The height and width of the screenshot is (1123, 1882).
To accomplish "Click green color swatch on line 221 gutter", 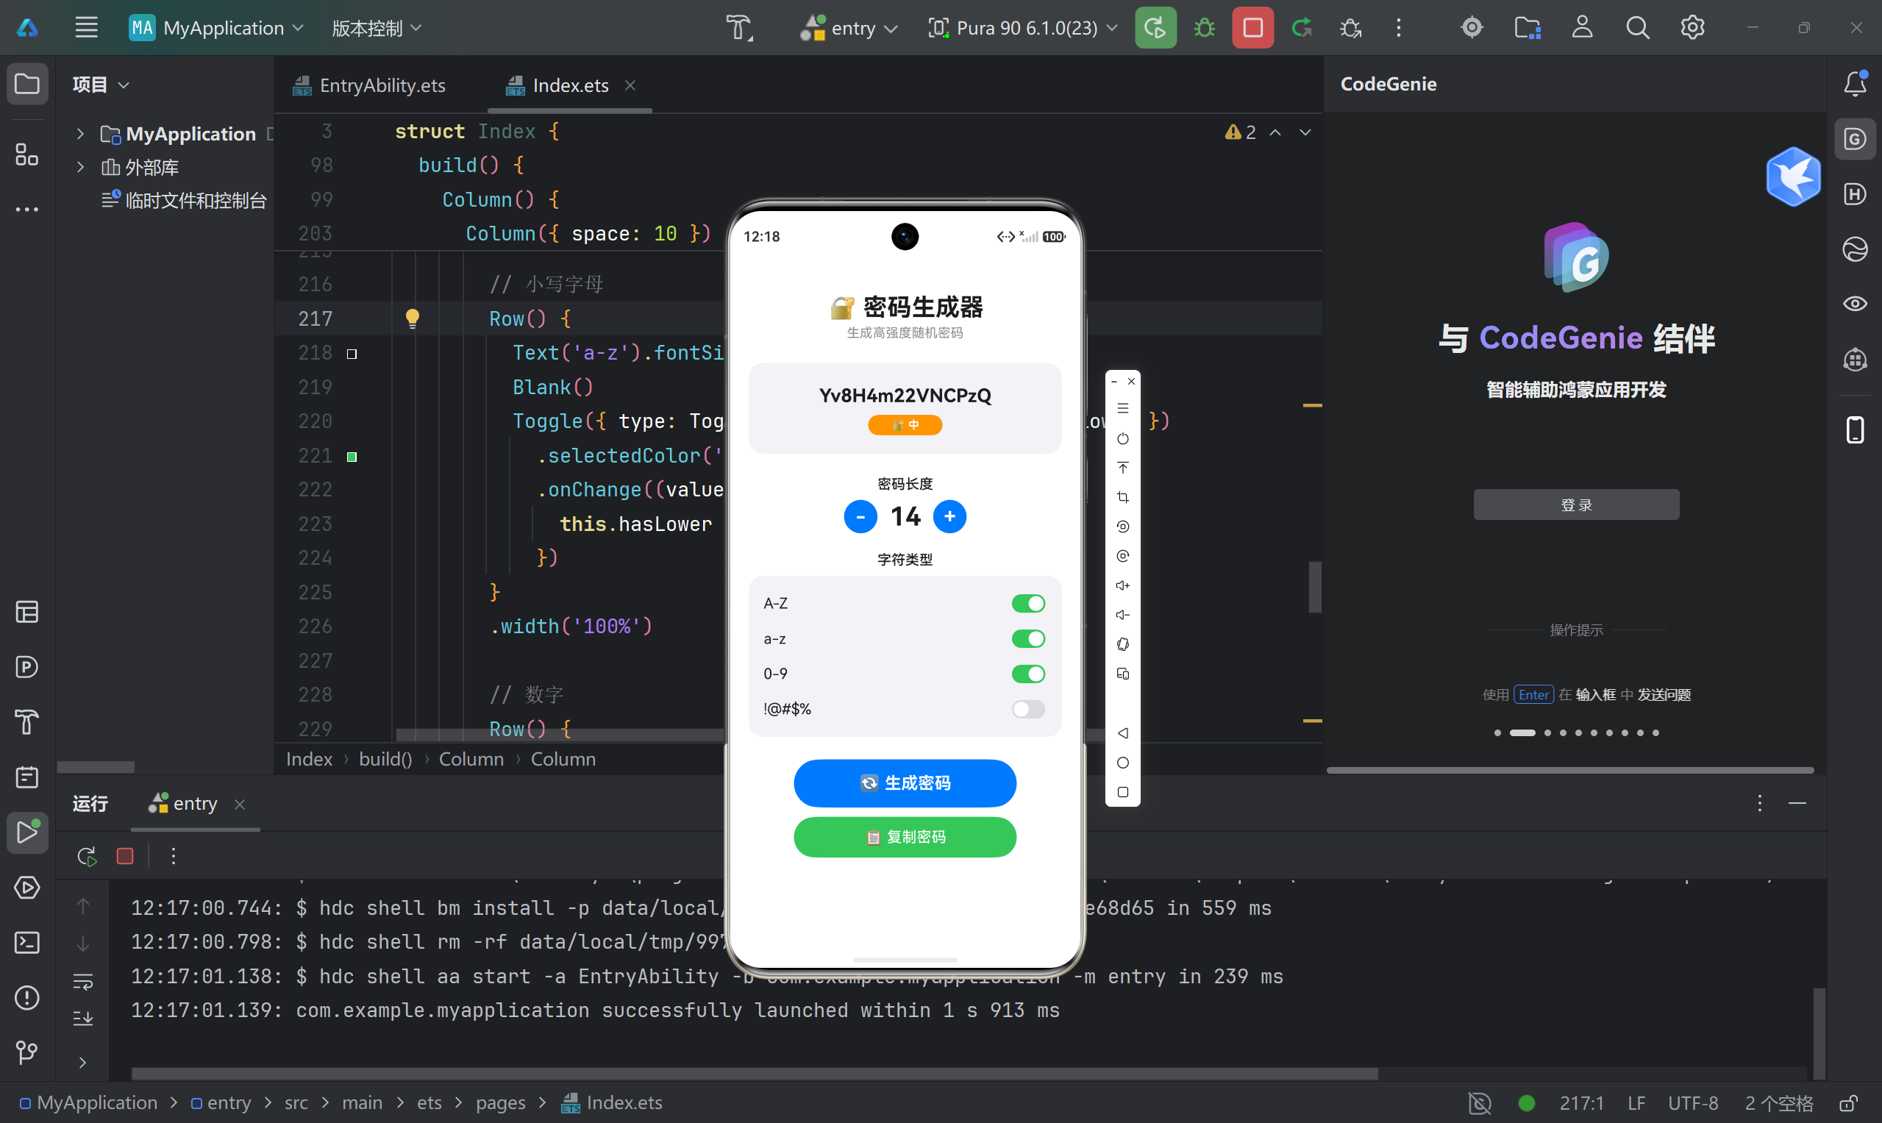I will [352, 456].
